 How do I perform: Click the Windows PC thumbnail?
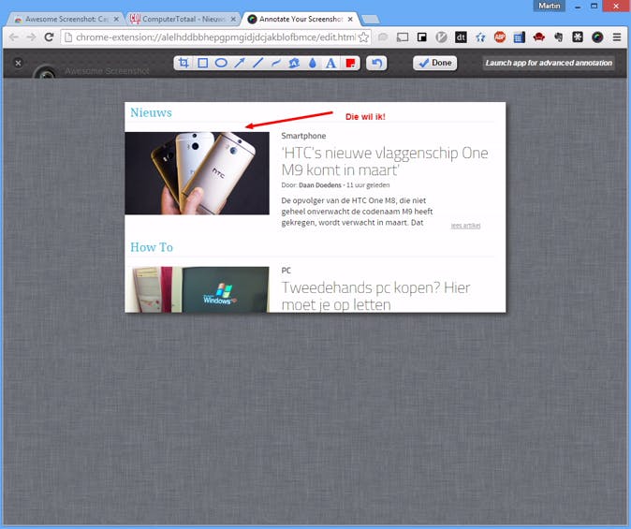point(198,289)
